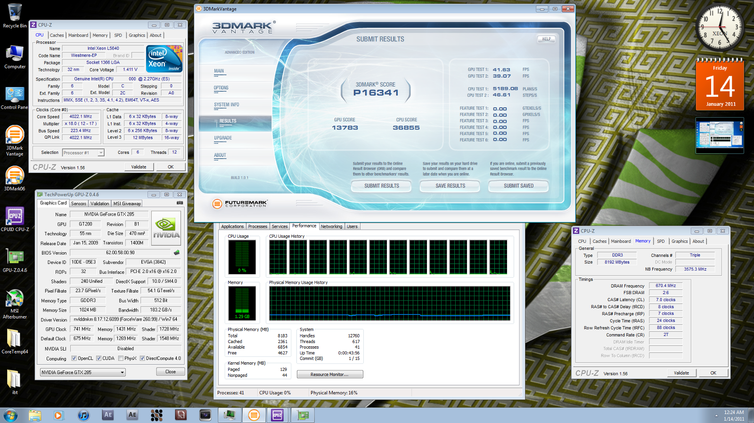Switch to Processes tab in Task Manager
Screen dimensions: 754x423
point(258,227)
